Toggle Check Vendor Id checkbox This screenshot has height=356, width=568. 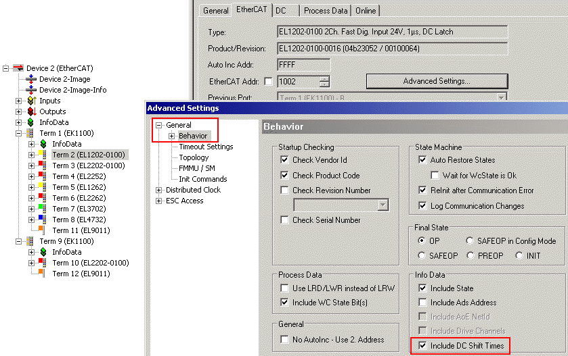click(x=285, y=159)
